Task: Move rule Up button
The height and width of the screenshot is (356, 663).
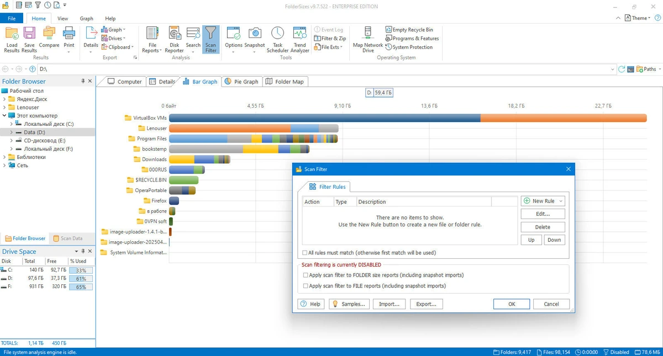Action: [531, 240]
